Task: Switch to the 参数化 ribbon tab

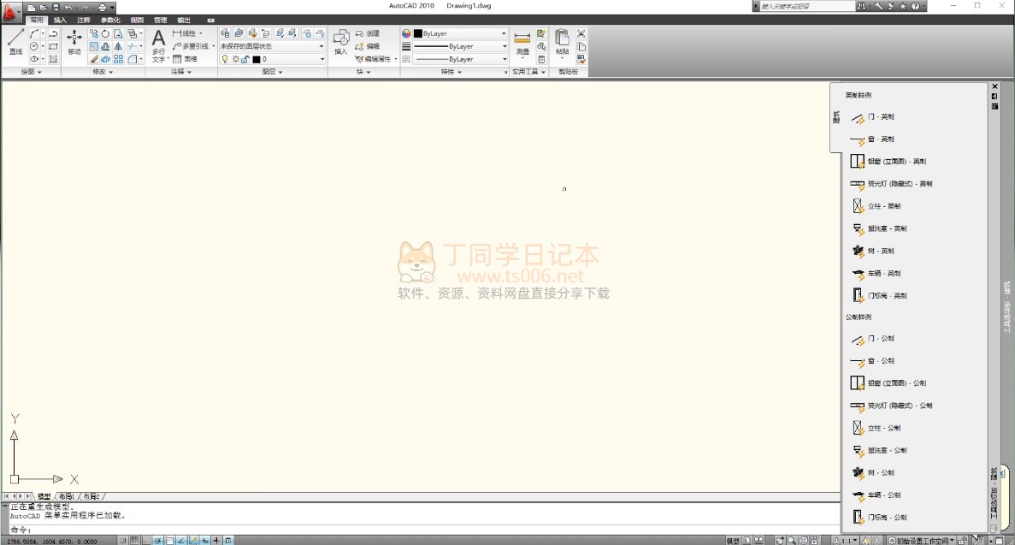Action: pos(110,20)
